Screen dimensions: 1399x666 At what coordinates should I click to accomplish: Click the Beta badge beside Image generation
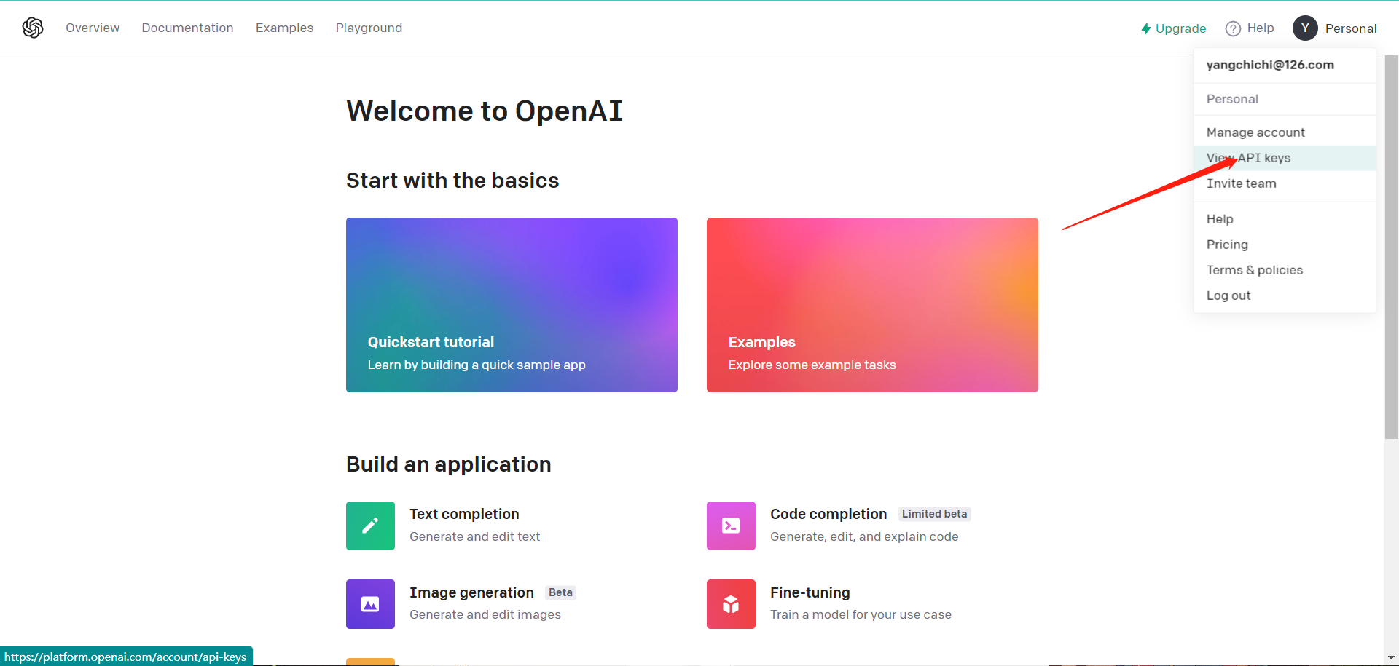coord(560,592)
